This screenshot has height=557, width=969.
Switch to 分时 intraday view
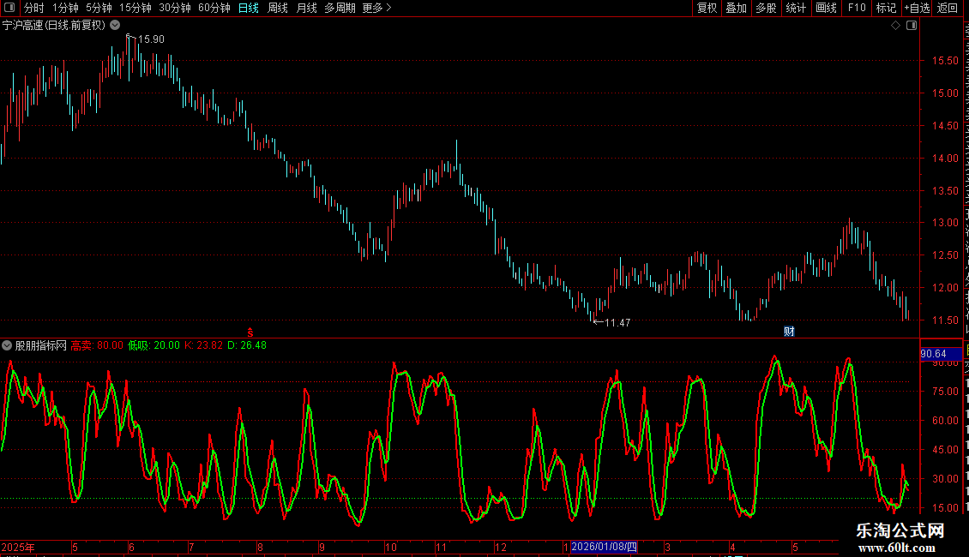point(34,8)
